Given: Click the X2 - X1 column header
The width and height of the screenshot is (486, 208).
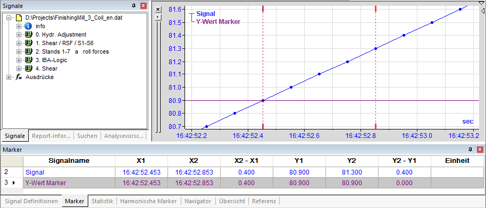Looking at the screenshot, I should point(247,161).
